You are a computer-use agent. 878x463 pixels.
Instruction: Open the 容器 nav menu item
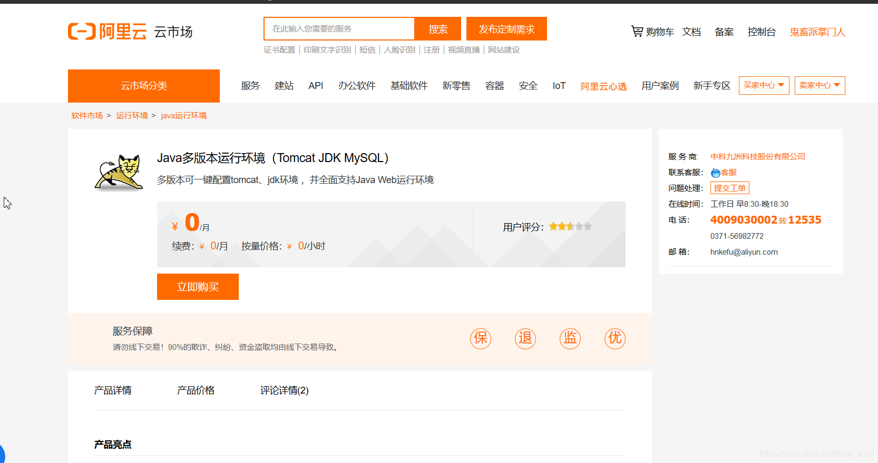(495, 86)
